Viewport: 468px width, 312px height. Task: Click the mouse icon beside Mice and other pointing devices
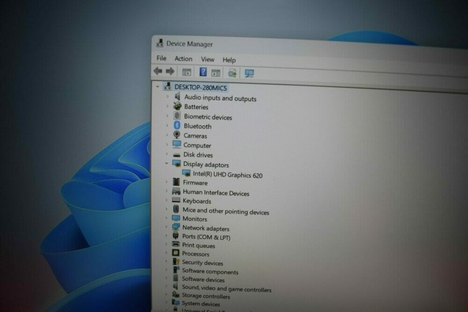176,209
